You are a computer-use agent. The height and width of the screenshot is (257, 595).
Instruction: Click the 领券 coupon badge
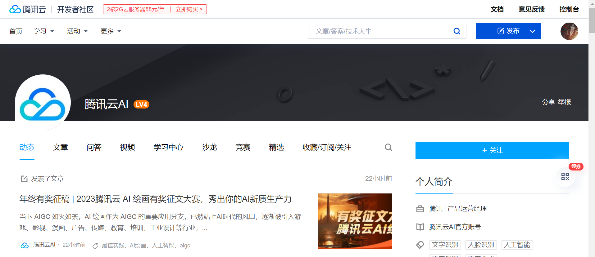click(576, 166)
